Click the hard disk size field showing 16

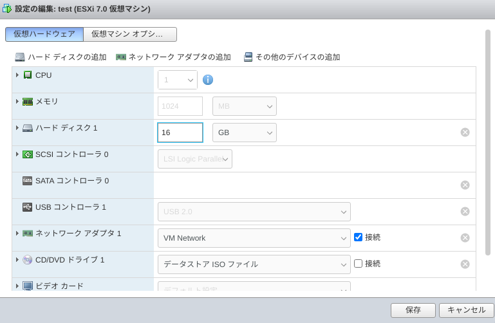tap(180, 133)
